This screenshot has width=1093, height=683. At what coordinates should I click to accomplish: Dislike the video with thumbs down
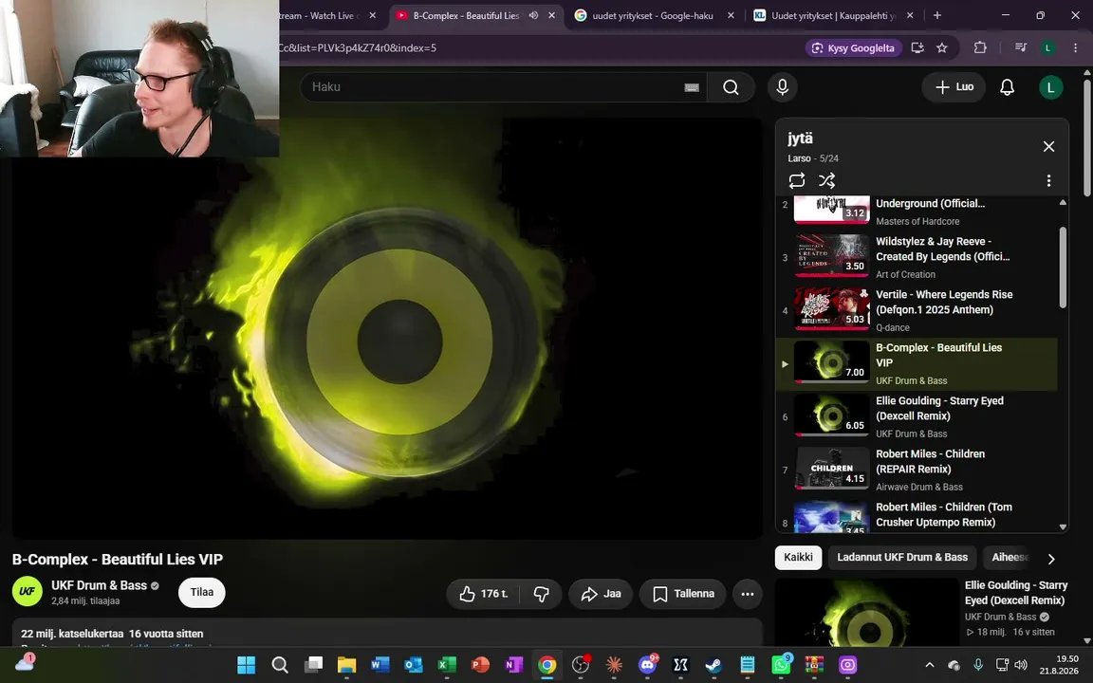[542, 594]
